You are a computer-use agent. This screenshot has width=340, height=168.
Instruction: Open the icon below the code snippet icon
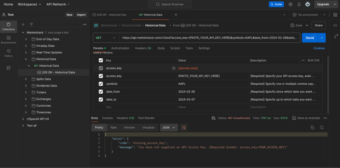click(336, 36)
